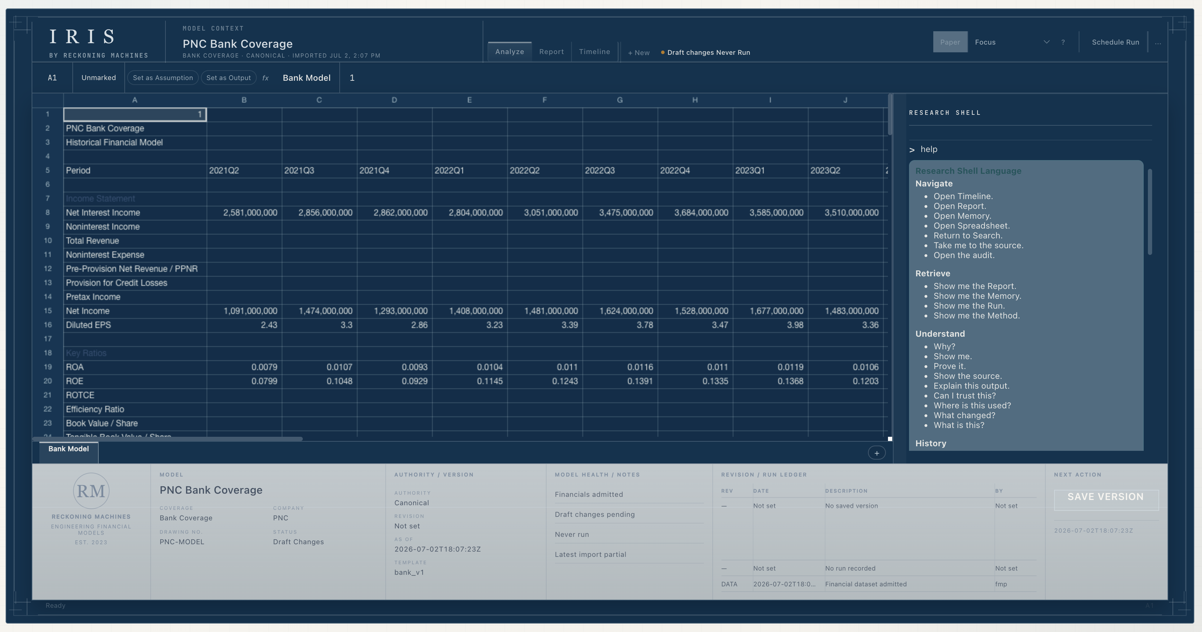Select row 15 header

pos(47,311)
